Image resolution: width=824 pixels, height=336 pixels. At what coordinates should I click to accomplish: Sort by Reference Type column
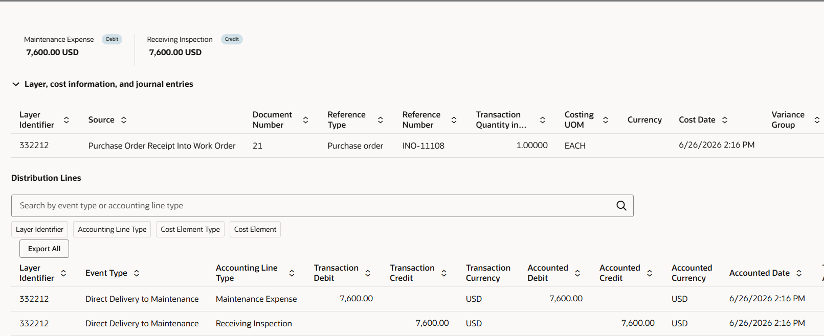380,120
